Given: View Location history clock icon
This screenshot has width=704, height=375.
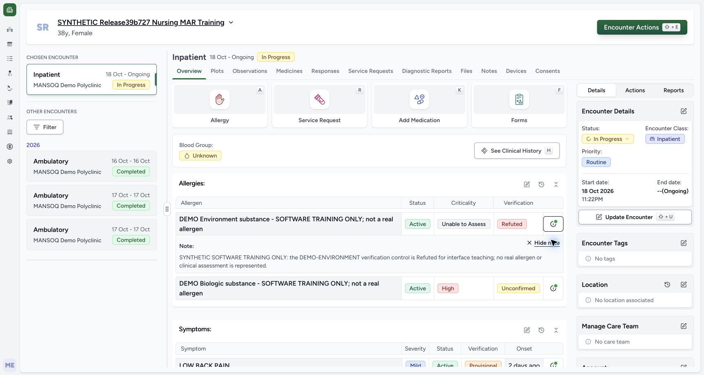Looking at the screenshot, I should pyautogui.click(x=667, y=285).
